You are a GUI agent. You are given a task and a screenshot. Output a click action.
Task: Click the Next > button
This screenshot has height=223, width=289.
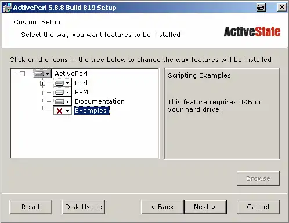tap(205, 207)
